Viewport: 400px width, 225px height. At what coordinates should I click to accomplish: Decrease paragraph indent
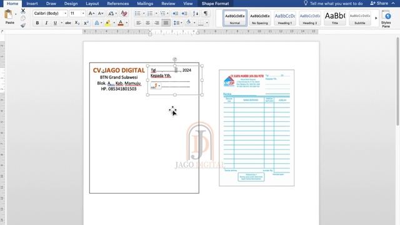(176, 13)
